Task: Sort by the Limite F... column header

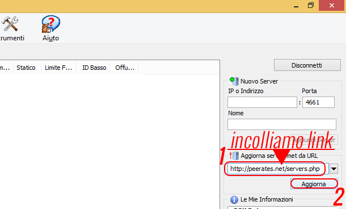Action: pyautogui.click(x=58, y=68)
